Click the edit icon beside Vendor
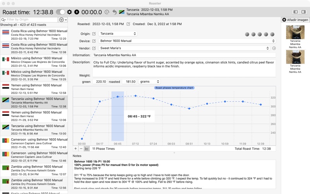Screen dimensions: 310x194 94,48
